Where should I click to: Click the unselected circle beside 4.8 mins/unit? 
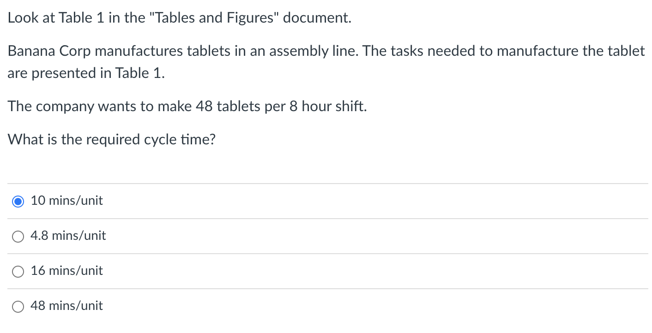click(18, 236)
